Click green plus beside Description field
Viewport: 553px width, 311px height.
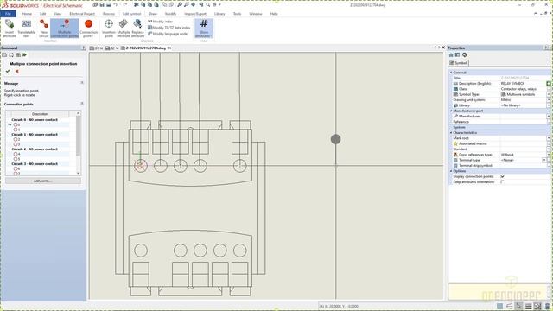[x=549, y=84]
